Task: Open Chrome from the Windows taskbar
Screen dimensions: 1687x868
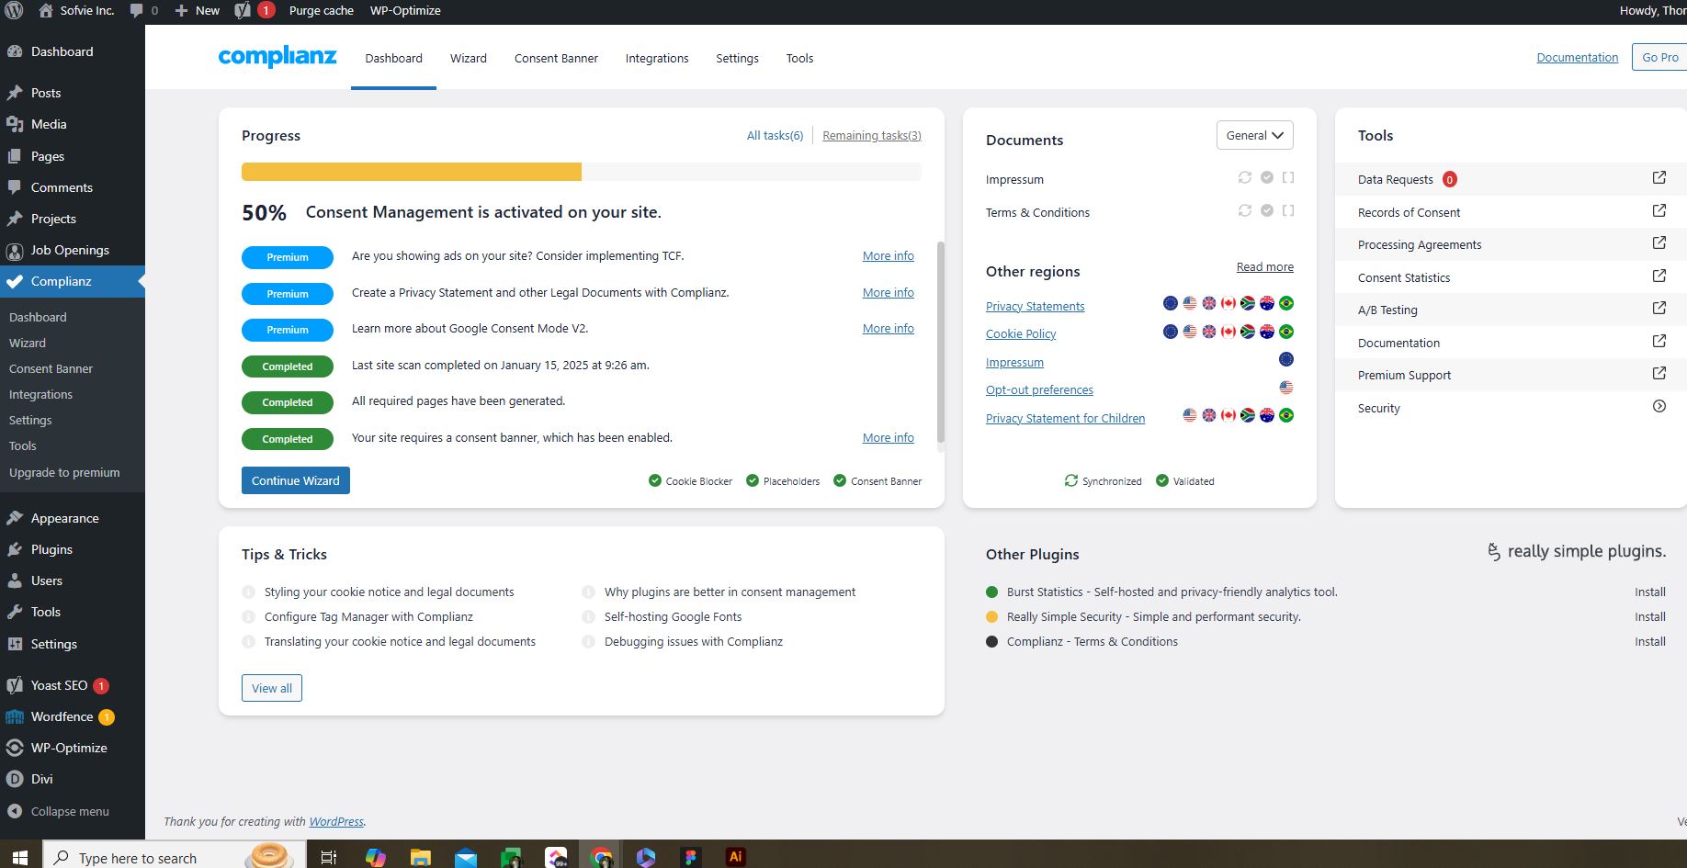Action: click(x=602, y=857)
